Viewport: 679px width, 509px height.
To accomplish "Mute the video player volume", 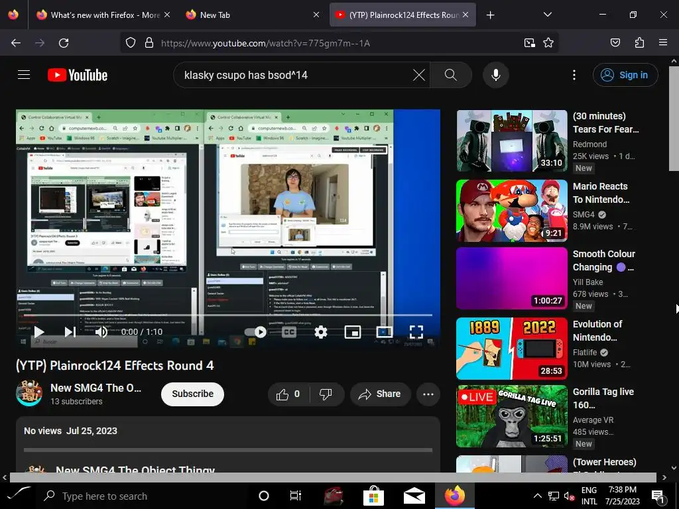I will pos(101,332).
